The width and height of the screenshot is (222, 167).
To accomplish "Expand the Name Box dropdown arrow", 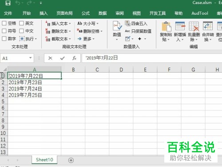I will (31, 58).
